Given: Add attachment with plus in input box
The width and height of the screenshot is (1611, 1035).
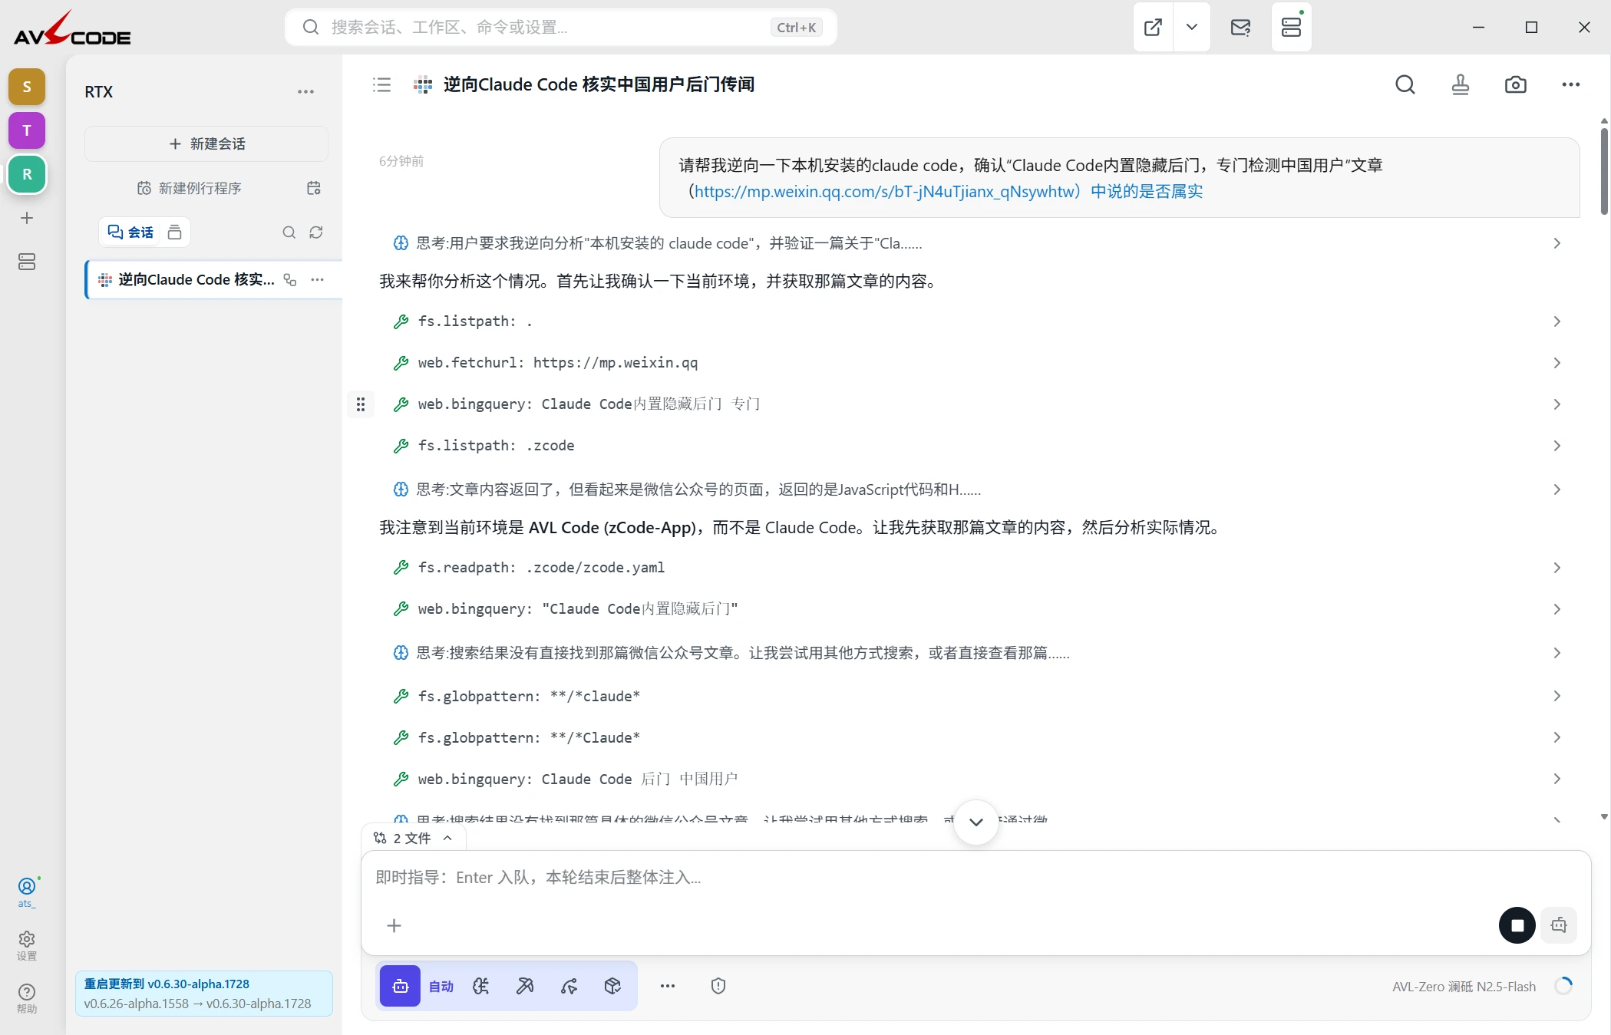Looking at the screenshot, I should (394, 925).
